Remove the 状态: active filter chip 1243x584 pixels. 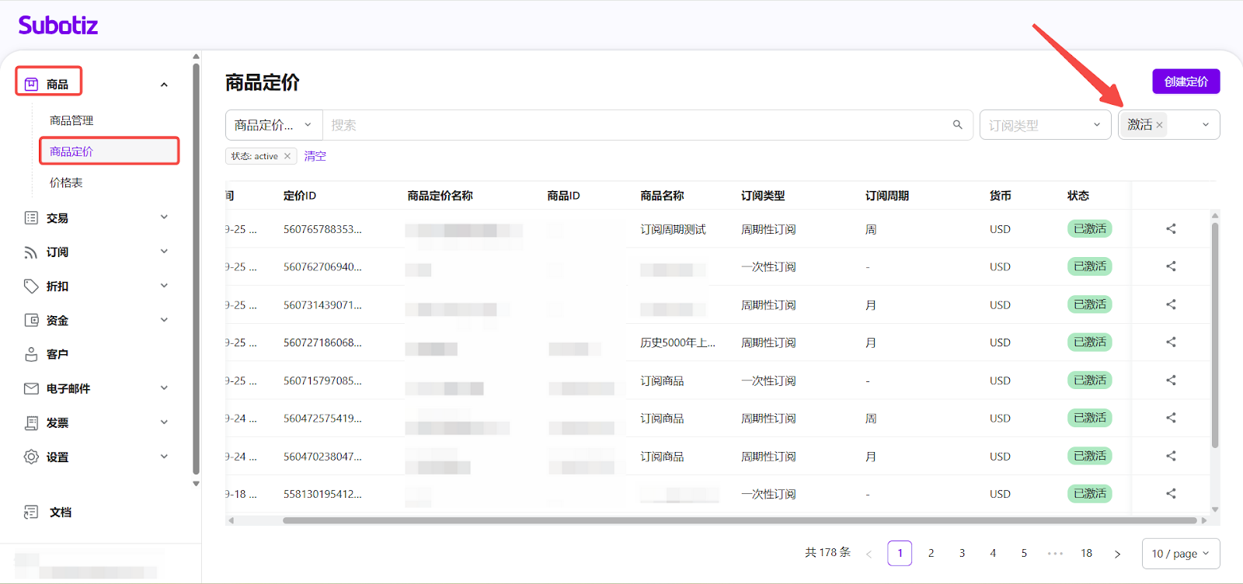pyautogui.click(x=287, y=156)
